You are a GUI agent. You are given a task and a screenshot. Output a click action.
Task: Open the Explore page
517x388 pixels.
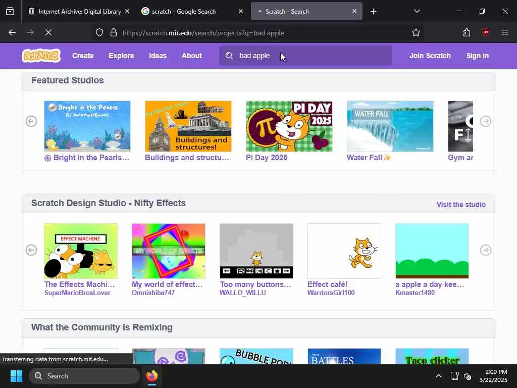[121, 56]
